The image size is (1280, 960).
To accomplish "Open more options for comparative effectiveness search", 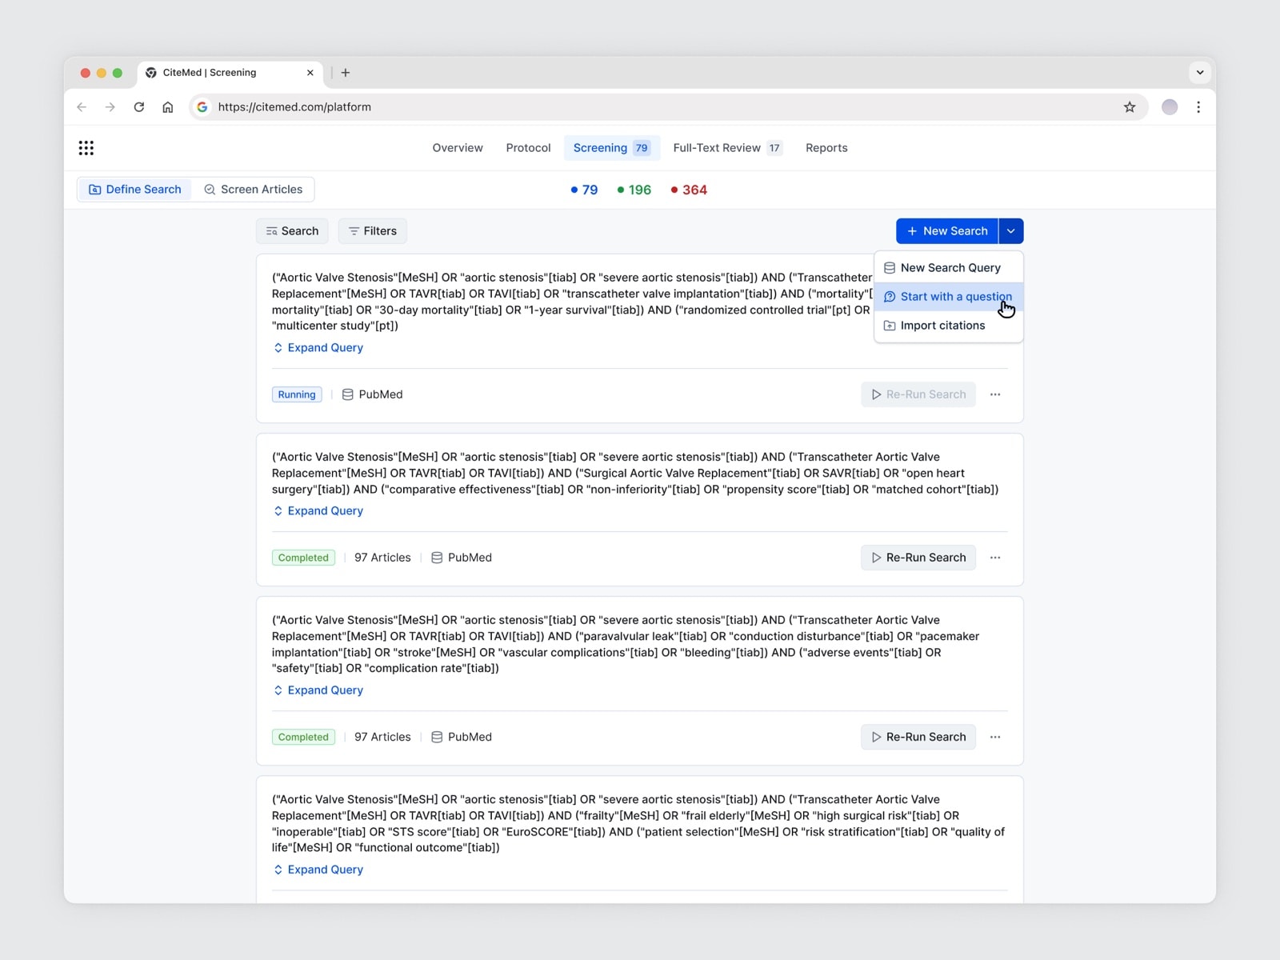I will [995, 558].
